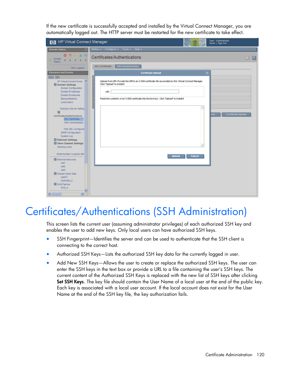Select SAN_A under SAN Fabrics
The height and width of the screenshot is (375, 290).
point(64,188)
